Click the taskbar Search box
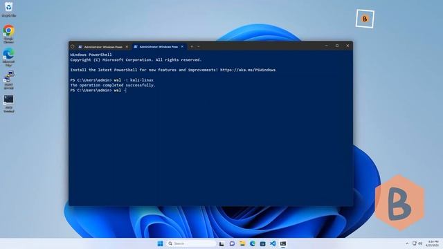Image resolution: width=443 pixels, height=249 pixels. [x=191, y=243]
